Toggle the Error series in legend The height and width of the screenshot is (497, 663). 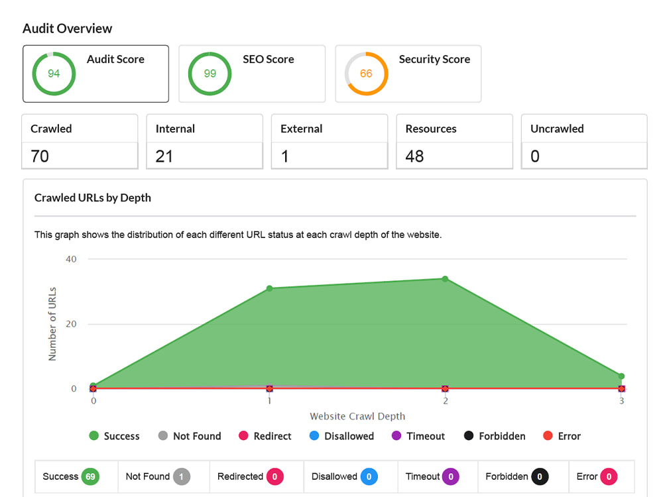click(x=562, y=436)
